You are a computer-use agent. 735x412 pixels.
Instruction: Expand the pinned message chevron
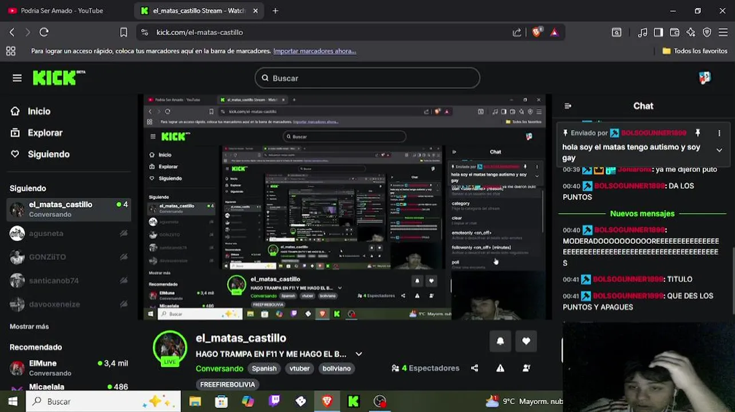719,150
